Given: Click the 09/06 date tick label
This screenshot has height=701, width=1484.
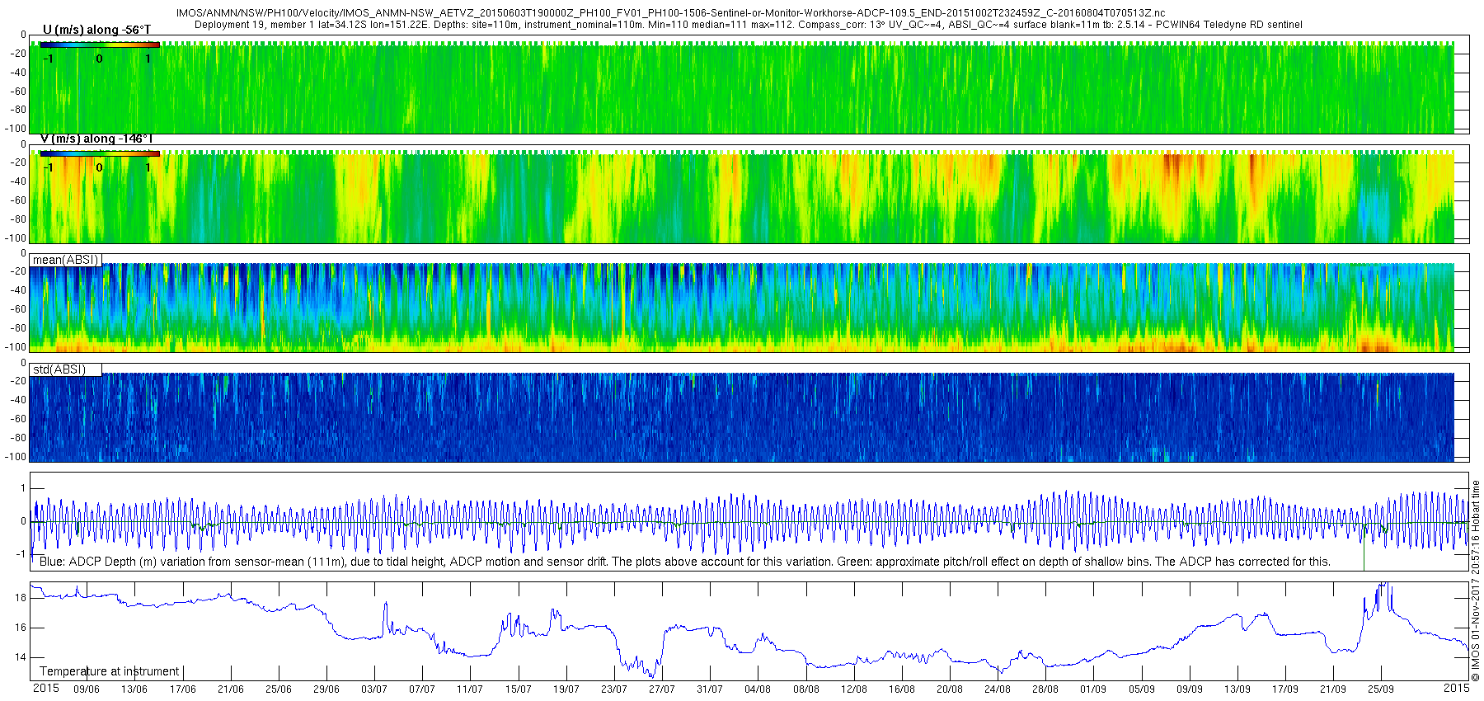Looking at the screenshot, I should [x=87, y=689].
